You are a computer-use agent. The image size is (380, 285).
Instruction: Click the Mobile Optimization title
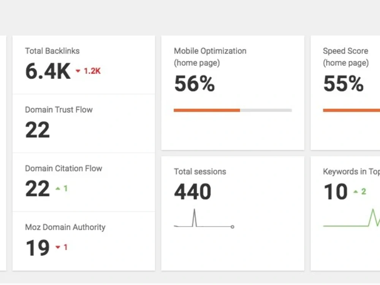pos(210,57)
